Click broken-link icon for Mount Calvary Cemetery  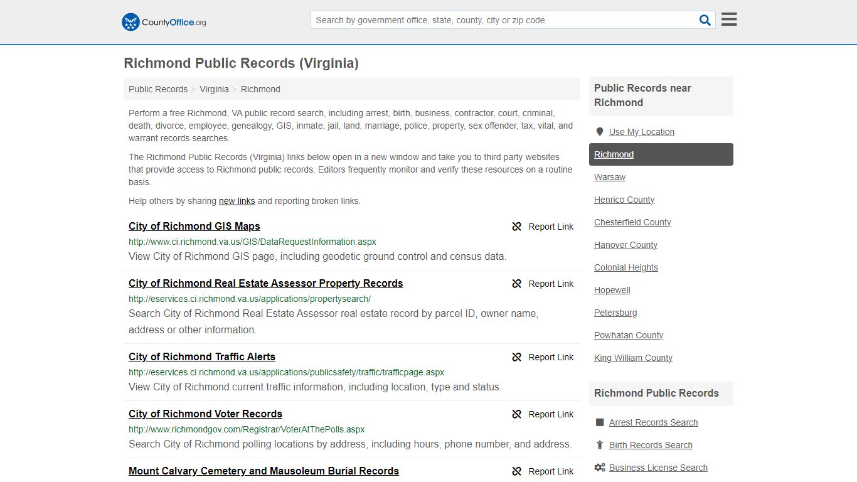[517, 471]
